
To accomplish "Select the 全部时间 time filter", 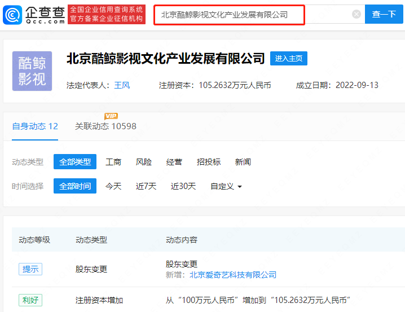I will coord(75,186).
